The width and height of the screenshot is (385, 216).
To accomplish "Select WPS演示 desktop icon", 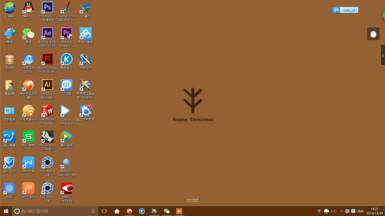I will tap(28, 190).
